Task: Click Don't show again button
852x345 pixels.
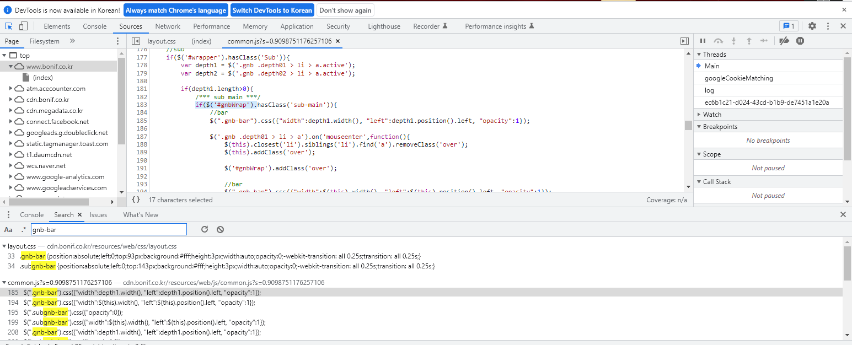Action: pyautogui.click(x=346, y=10)
